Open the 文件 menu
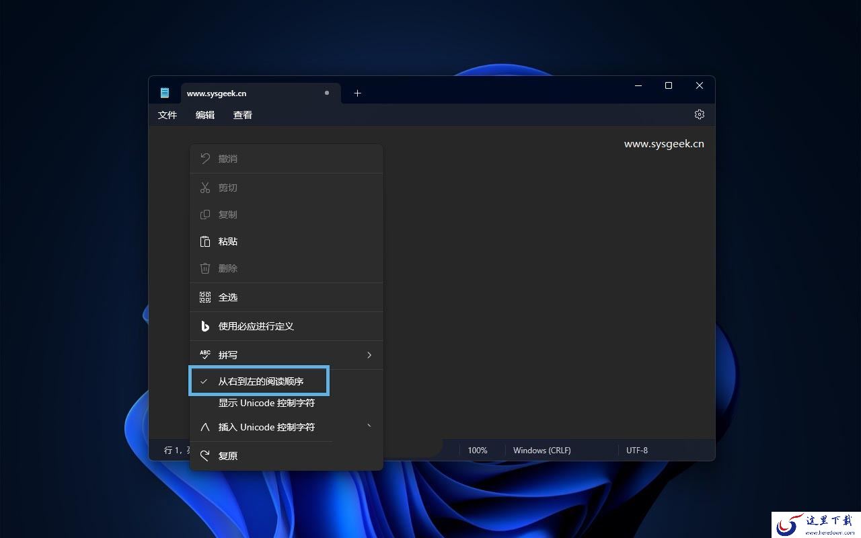This screenshot has width=861, height=538. point(167,115)
